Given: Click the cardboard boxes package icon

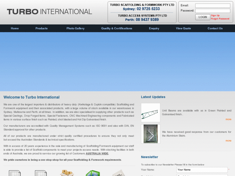Looking at the screenshot, I should (x=67, y=173).
